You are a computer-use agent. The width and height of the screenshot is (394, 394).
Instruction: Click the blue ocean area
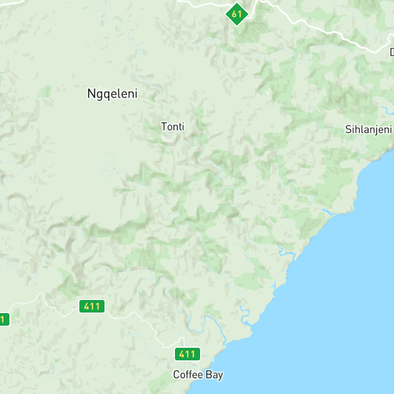click(339, 302)
